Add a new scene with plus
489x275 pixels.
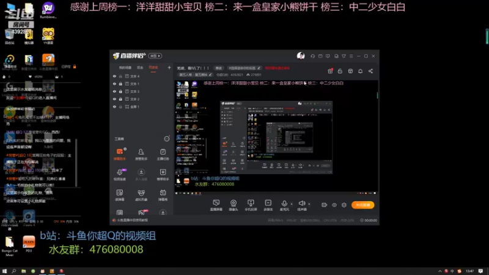pyautogui.click(x=169, y=67)
